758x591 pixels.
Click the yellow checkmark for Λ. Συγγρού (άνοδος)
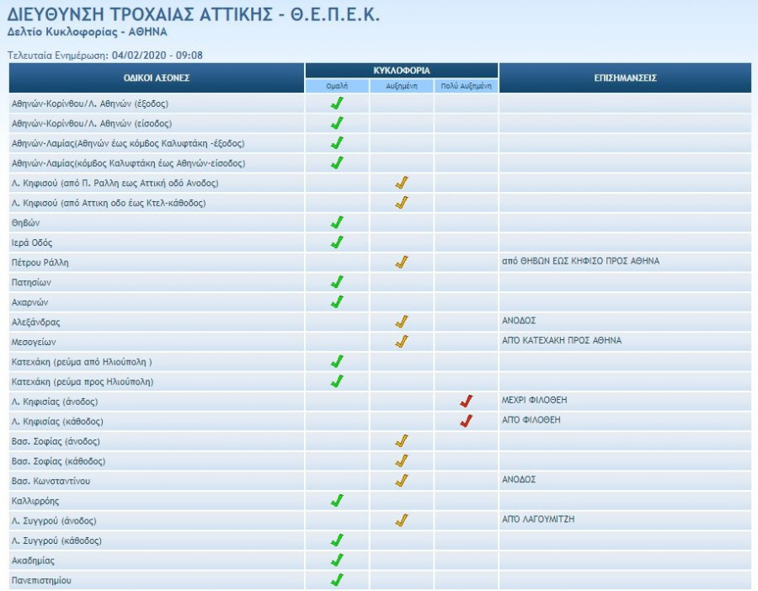(402, 520)
